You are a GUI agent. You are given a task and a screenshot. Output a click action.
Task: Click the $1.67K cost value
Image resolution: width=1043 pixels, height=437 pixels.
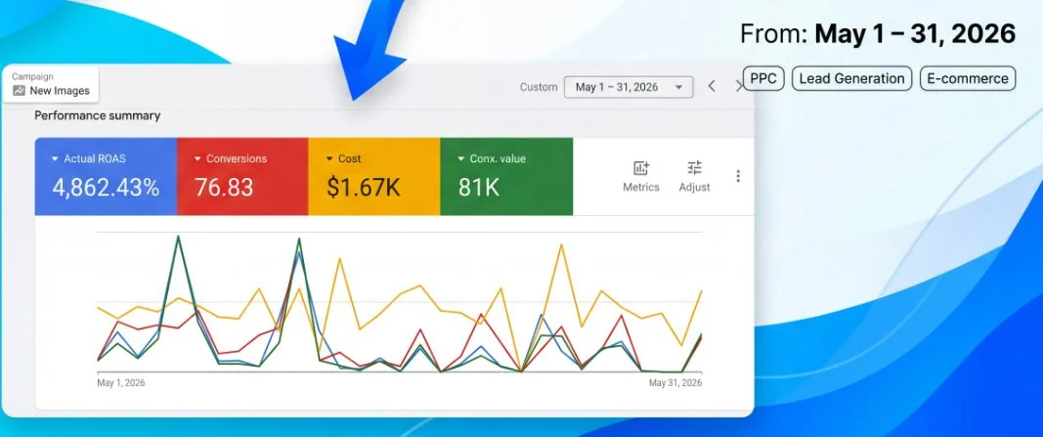point(364,189)
